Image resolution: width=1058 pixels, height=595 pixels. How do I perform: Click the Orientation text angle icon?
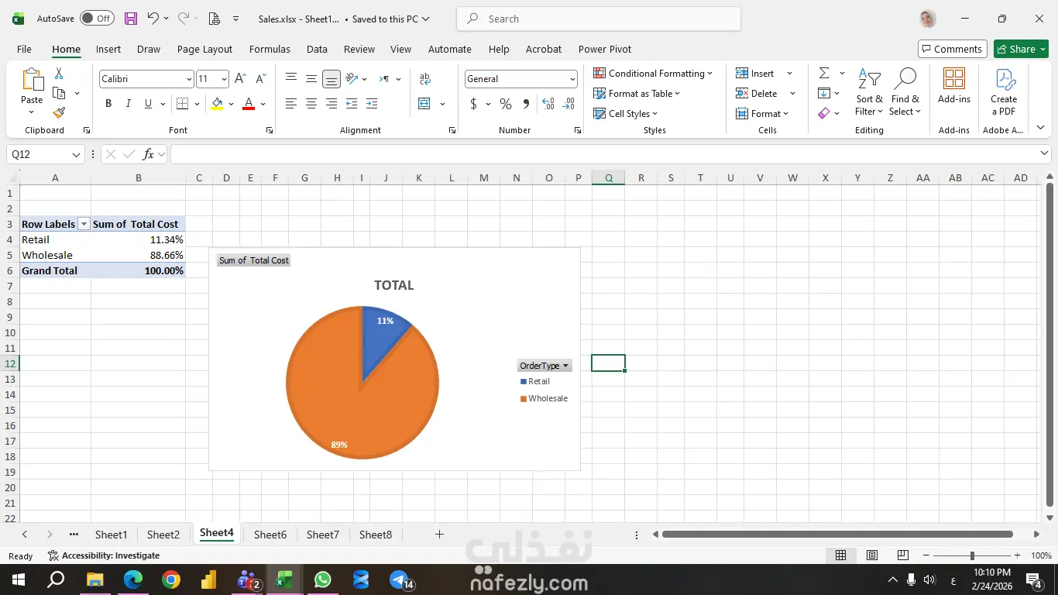(x=352, y=79)
